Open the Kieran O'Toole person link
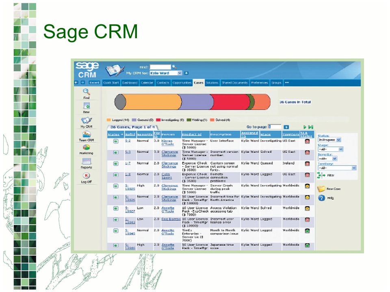 [167, 142]
